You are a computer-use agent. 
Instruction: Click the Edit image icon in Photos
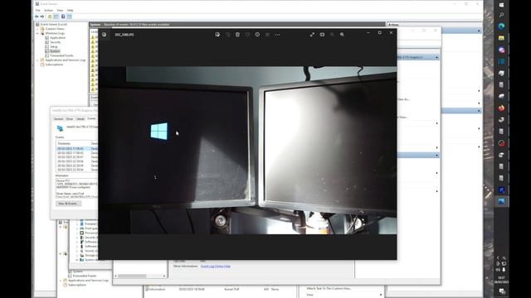click(x=217, y=35)
